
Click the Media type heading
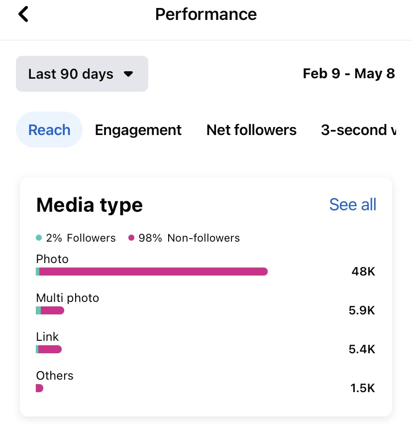(90, 205)
